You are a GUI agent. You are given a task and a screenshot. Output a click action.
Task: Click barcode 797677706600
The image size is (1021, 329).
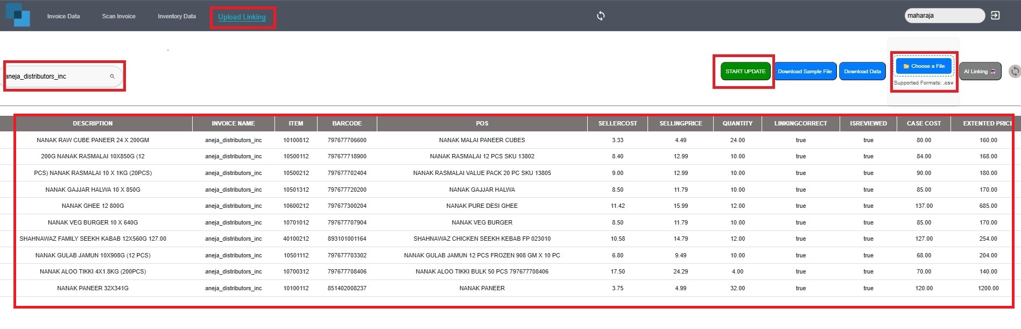pyautogui.click(x=347, y=140)
